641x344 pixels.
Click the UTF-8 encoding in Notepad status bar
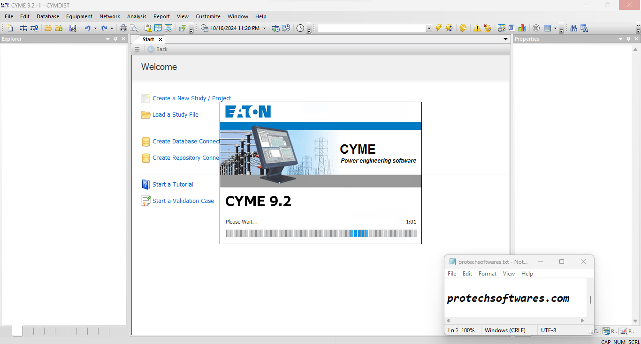point(549,330)
